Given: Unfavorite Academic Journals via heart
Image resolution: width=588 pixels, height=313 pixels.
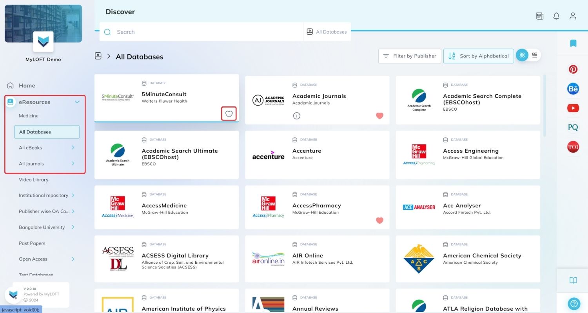Looking at the screenshot, I should click(379, 115).
